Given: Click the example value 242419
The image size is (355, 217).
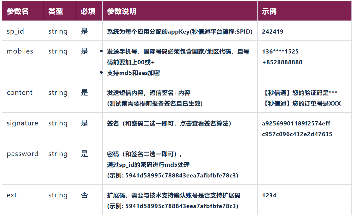Looking at the screenshot, I should tap(273, 32).
